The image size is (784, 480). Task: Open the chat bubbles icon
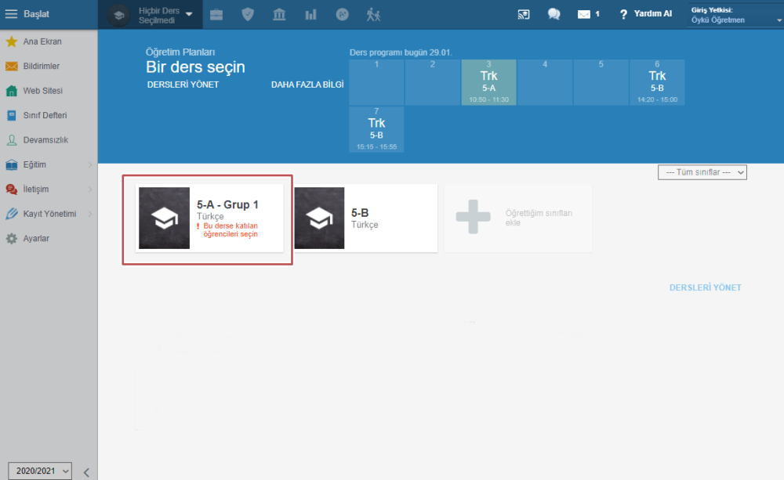554,14
